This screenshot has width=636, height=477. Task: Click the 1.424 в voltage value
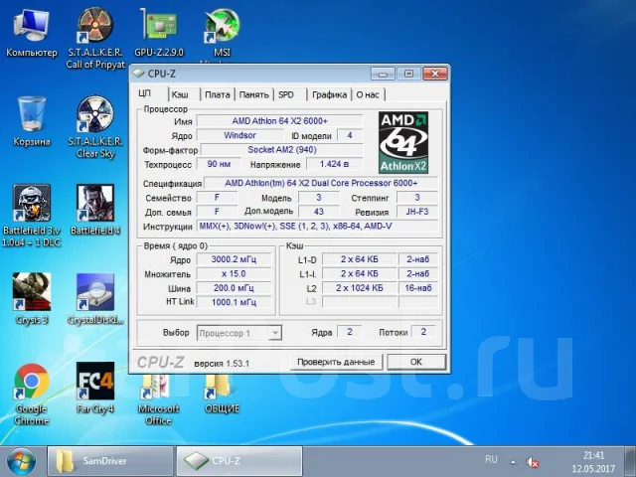pyautogui.click(x=334, y=164)
